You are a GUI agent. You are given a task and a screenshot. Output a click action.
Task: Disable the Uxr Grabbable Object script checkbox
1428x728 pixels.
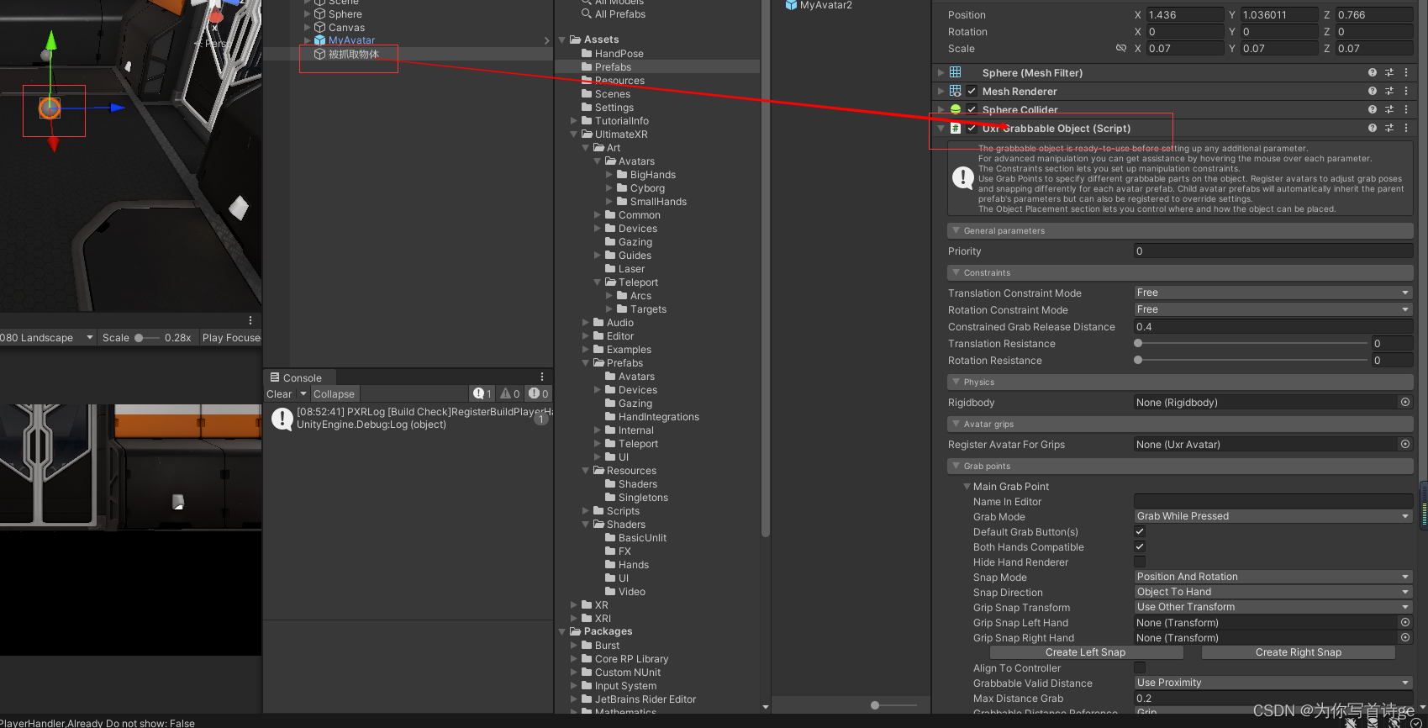pyautogui.click(x=972, y=129)
